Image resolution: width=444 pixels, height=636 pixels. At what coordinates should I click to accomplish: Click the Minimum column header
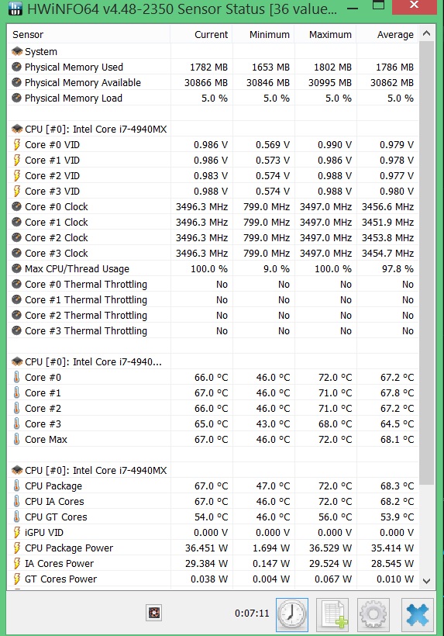click(263, 34)
